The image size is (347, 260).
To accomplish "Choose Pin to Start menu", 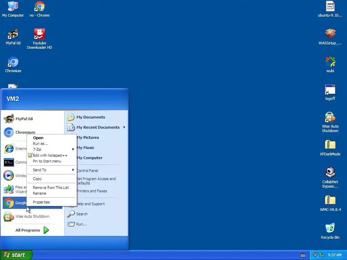I will pyautogui.click(x=52, y=161).
